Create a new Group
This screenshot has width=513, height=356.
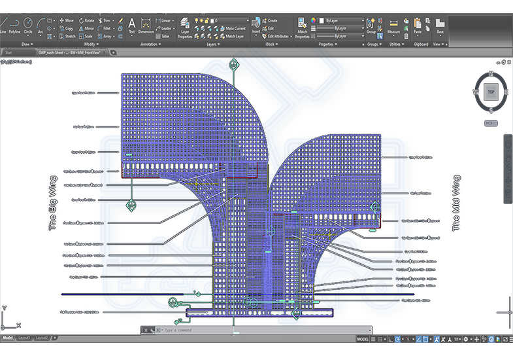click(x=371, y=26)
